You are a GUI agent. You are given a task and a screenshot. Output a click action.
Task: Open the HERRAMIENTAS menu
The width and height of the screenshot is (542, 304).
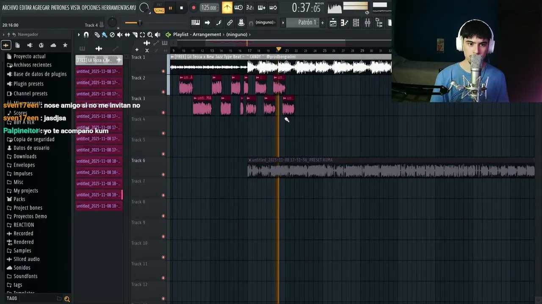point(115,8)
